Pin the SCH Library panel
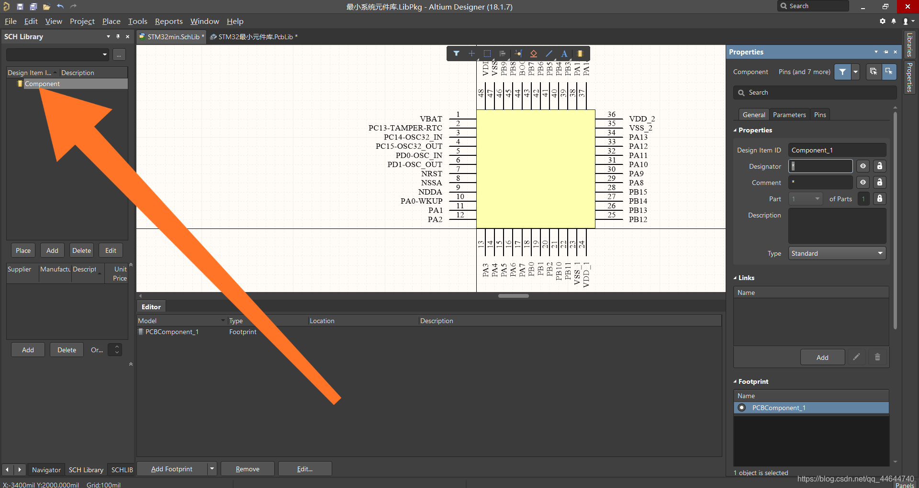Screen dimensions: 919x488 point(118,36)
